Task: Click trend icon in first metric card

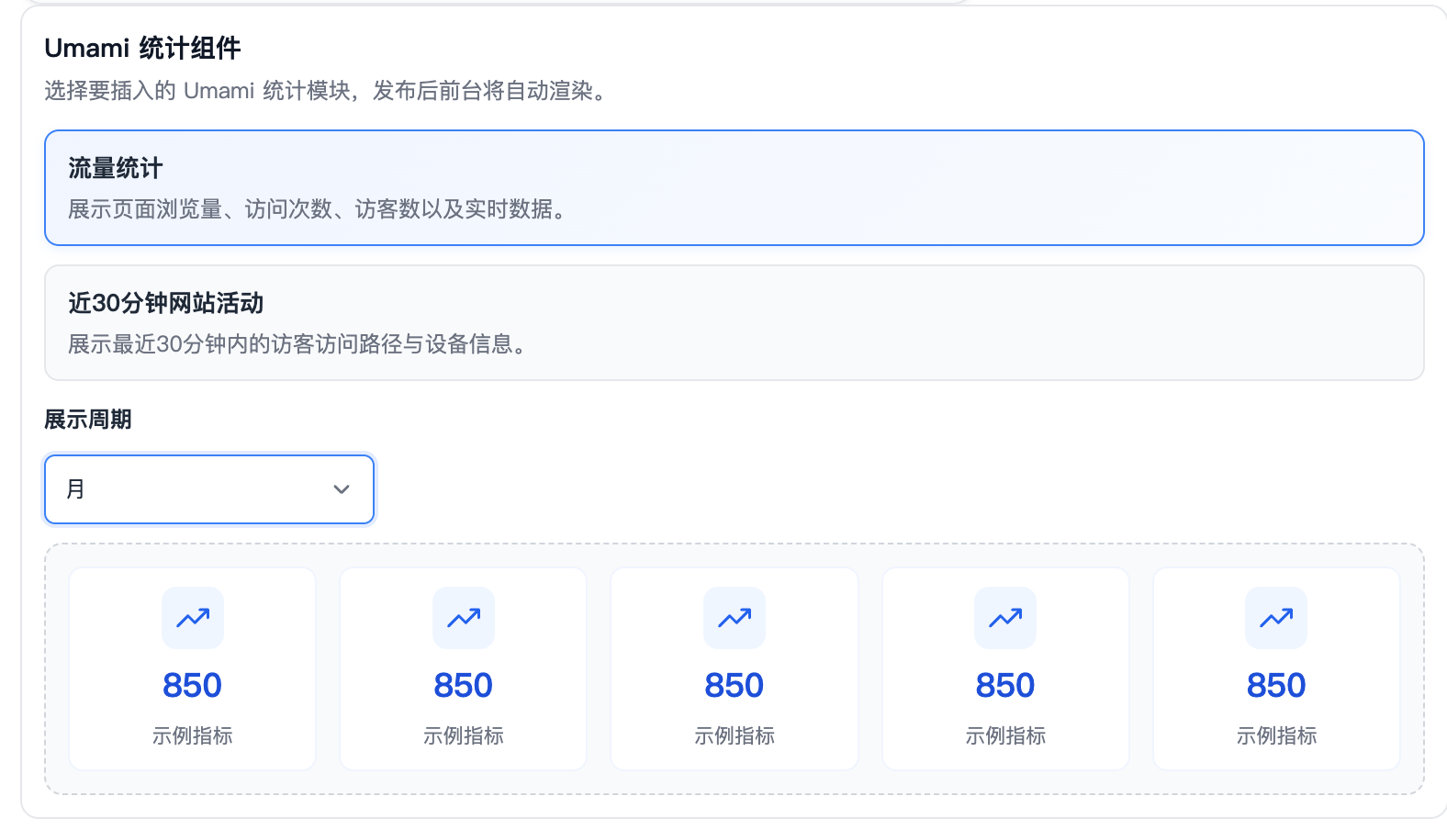Action: [193, 618]
